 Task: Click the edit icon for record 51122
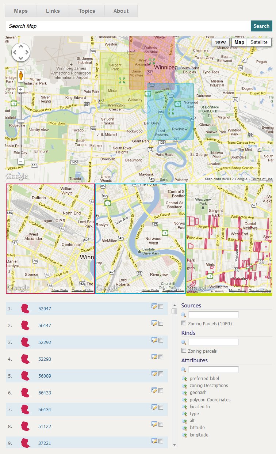click(154, 424)
